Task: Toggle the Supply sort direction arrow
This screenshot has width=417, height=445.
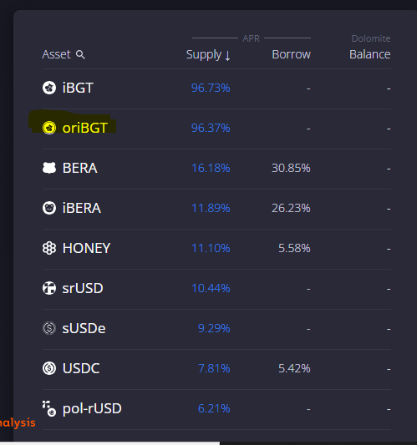Action: (x=227, y=55)
